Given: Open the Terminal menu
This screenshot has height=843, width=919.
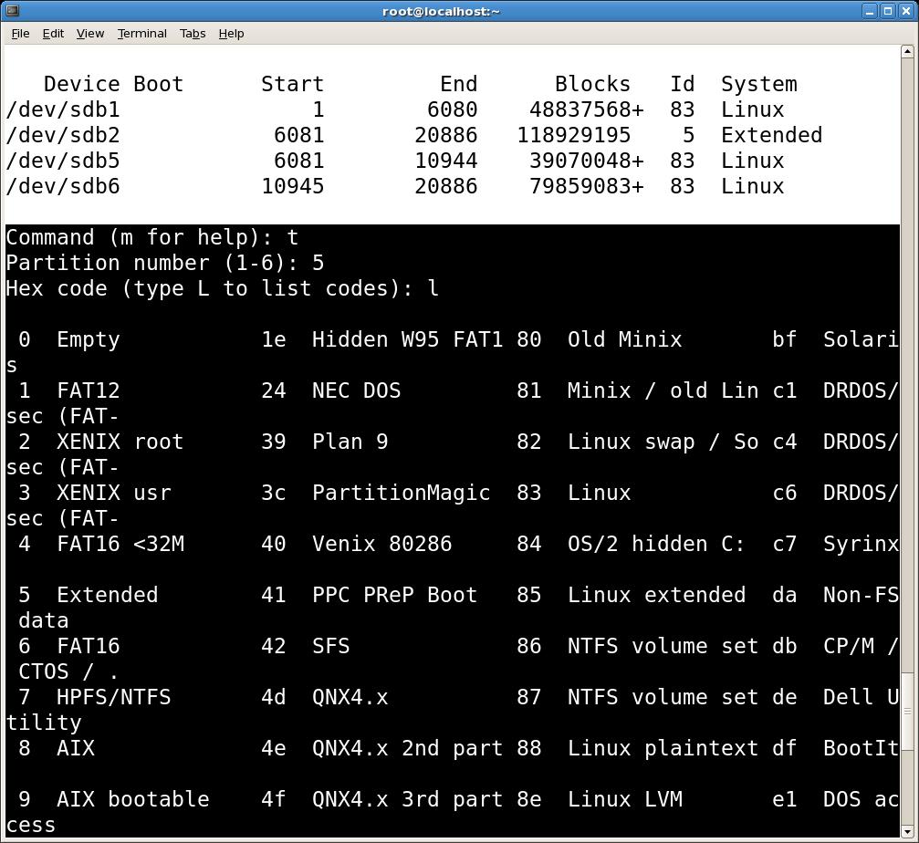Looking at the screenshot, I should coord(141,33).
